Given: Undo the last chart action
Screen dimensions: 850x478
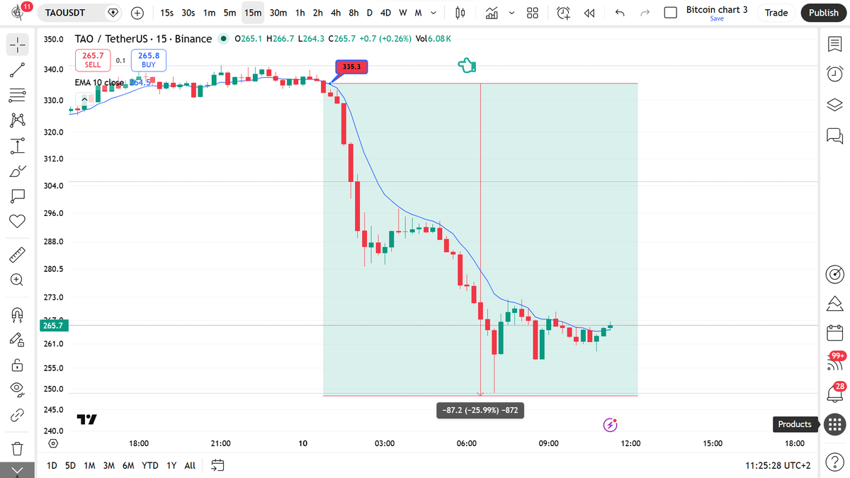Looking at the screenshot, I should pyautogui.click(x=620, y=13).
